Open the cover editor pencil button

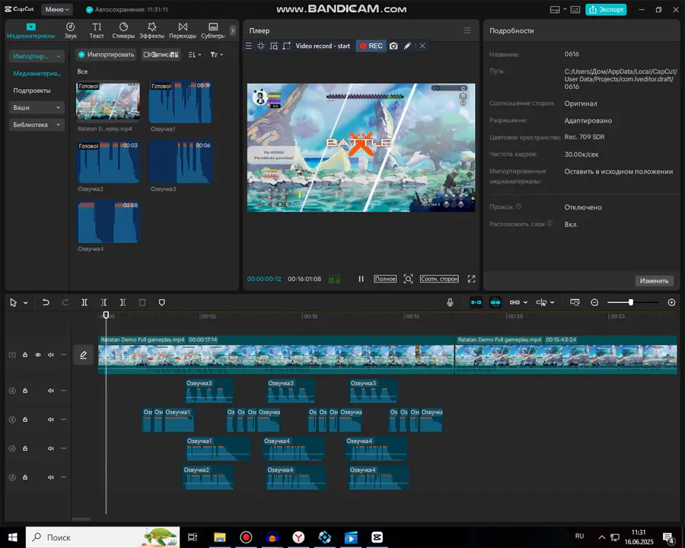[83, 355]
